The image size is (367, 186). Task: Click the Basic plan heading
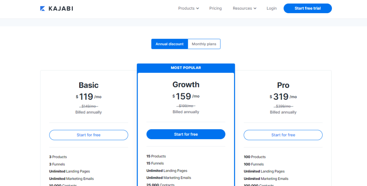tap(89, 85)
